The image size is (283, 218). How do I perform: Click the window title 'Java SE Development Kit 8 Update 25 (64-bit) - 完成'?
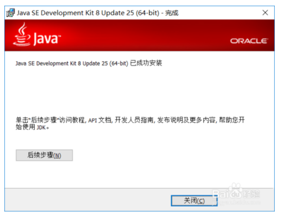pos(98,13)
